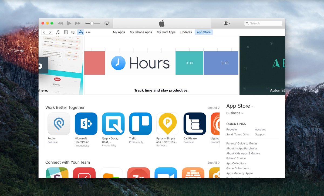Click the Trello app name text
324x196 pixels.
(x=133, y=138)
